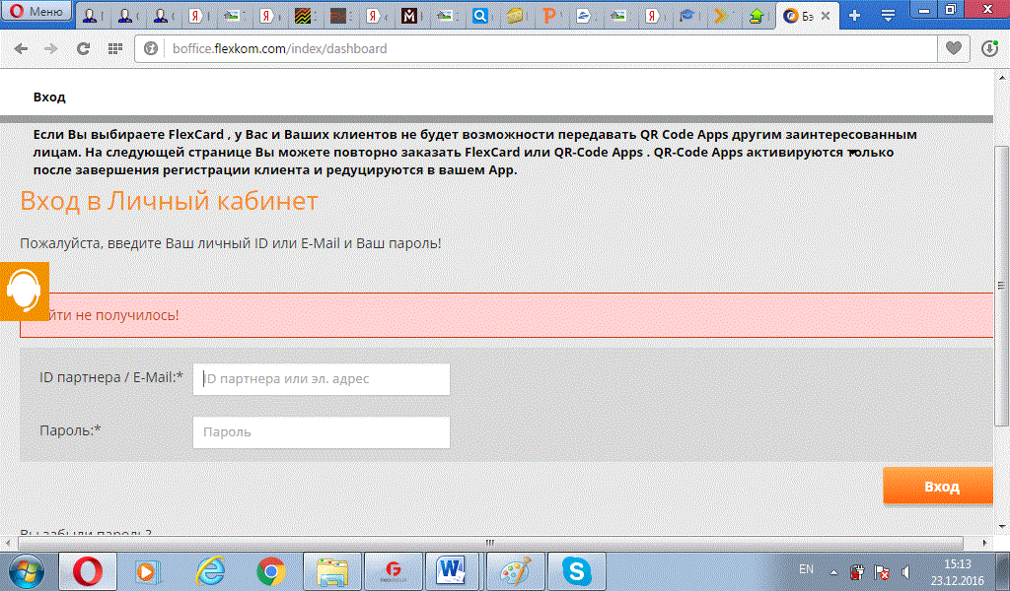Switch to the orange P icon tab

tap(548, 16)
